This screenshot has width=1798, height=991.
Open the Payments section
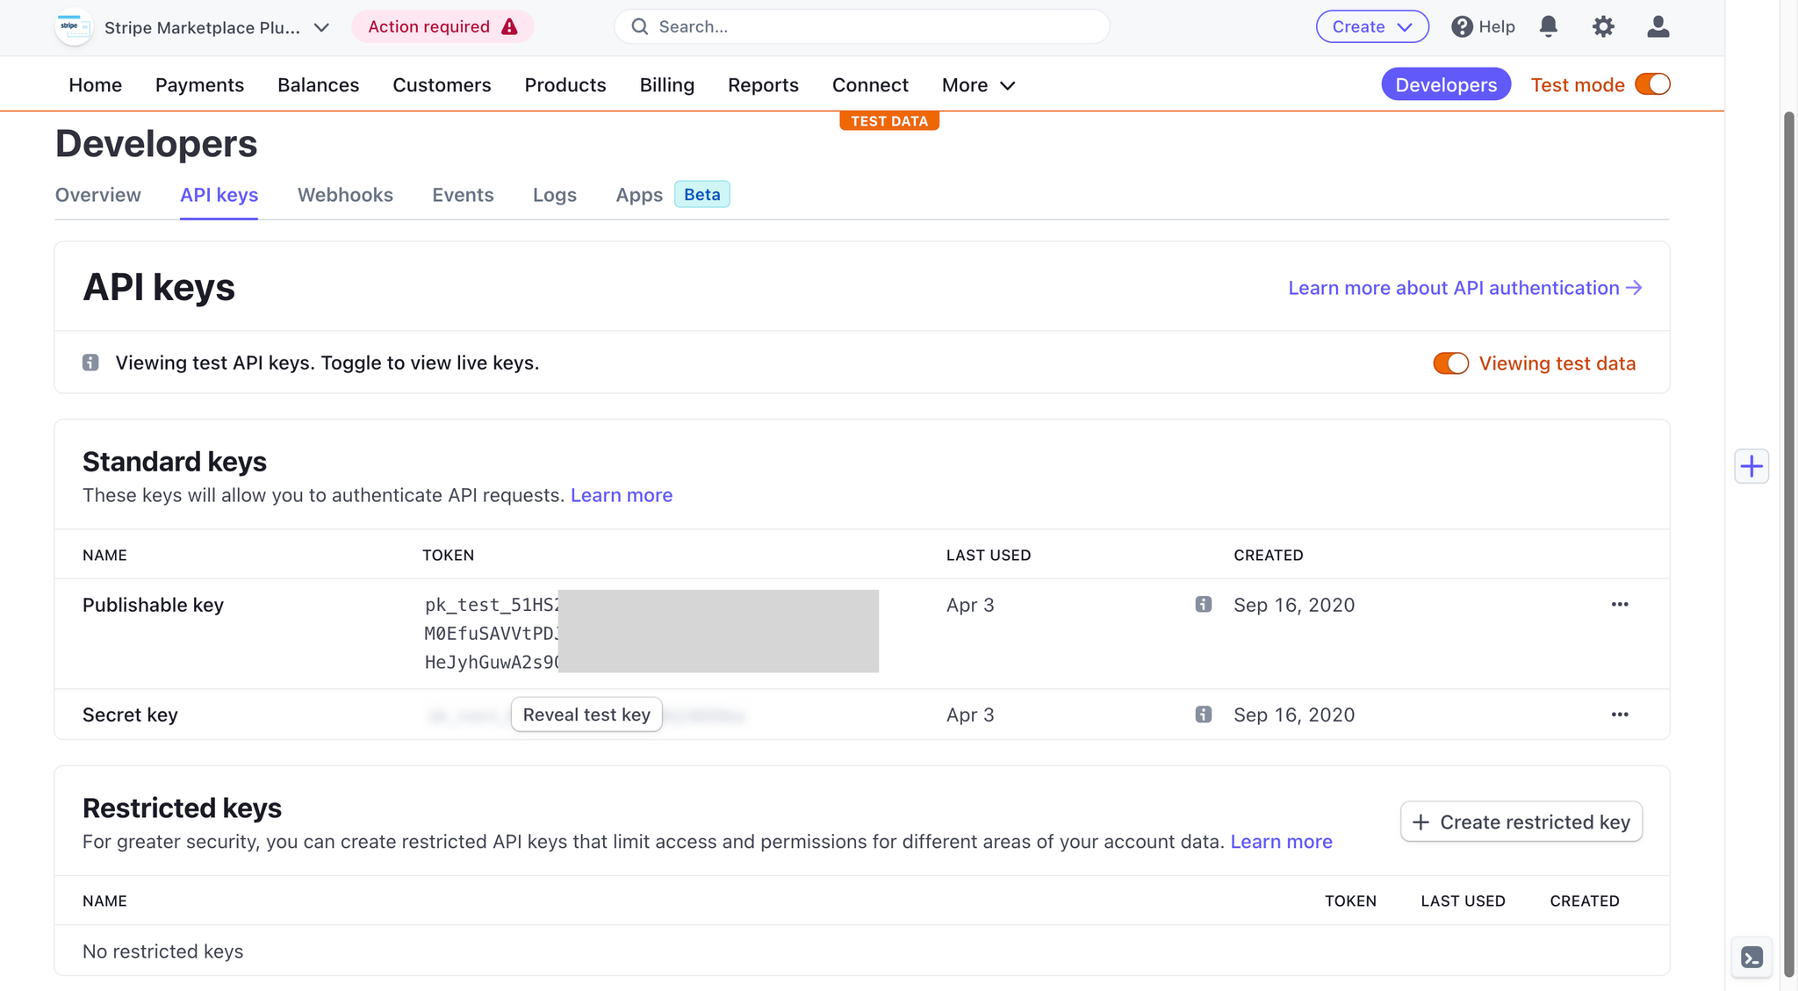pos(199,85)
